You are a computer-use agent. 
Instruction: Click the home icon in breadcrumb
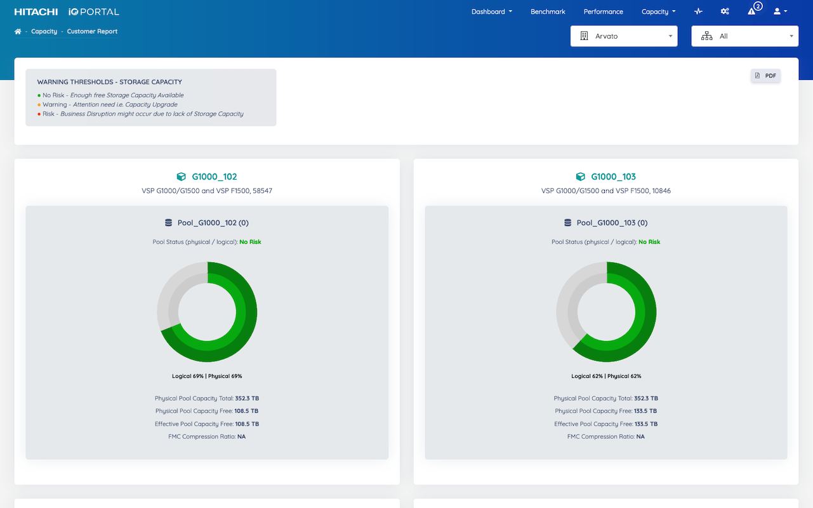coord(18,32)
